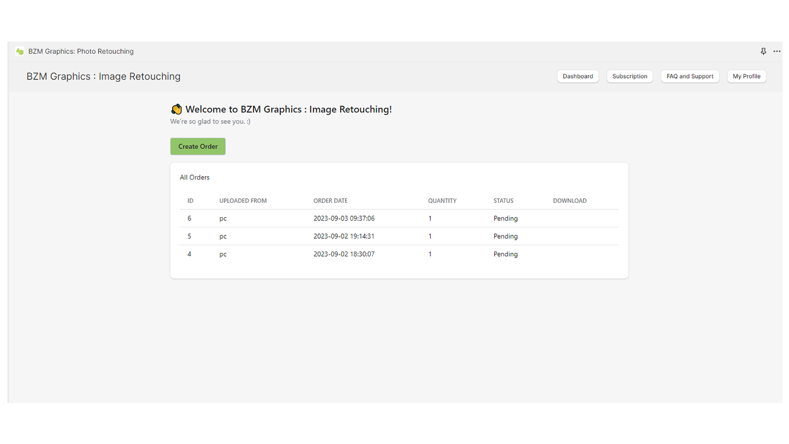The image size is (789, 444).
Task: Click Pending status of order 5
Action: pyautogui.click(x=505, y=236)
